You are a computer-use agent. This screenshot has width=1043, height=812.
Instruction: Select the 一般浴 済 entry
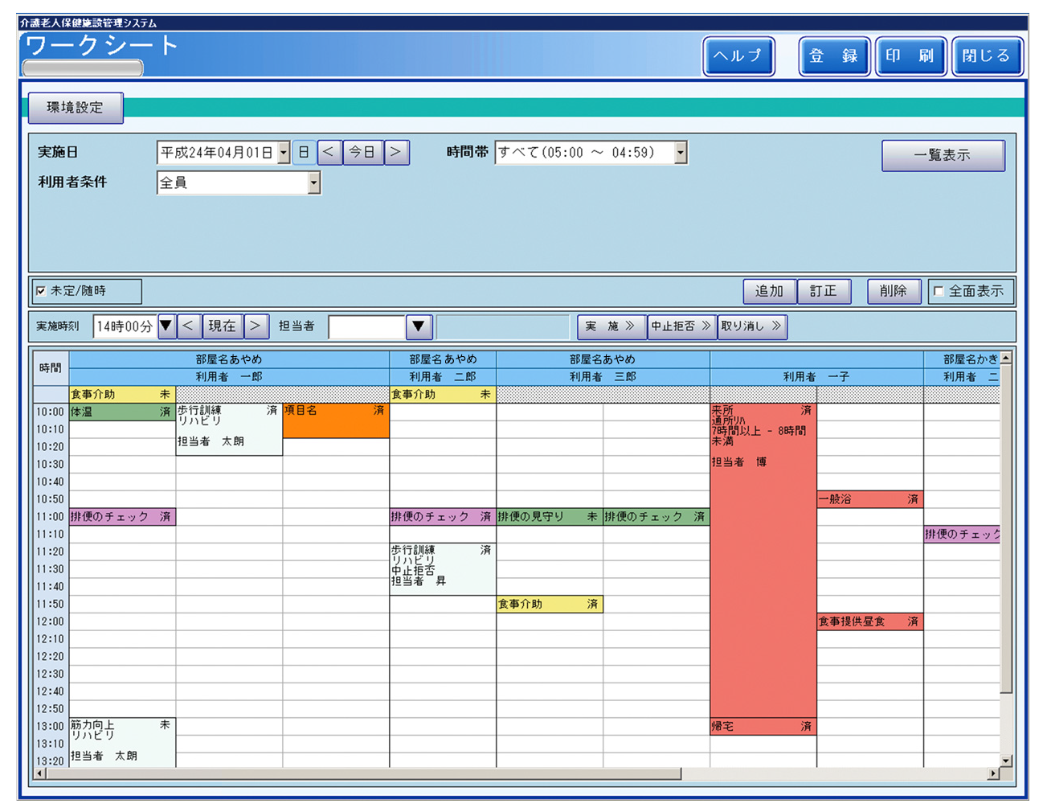(x=869, y=499)
